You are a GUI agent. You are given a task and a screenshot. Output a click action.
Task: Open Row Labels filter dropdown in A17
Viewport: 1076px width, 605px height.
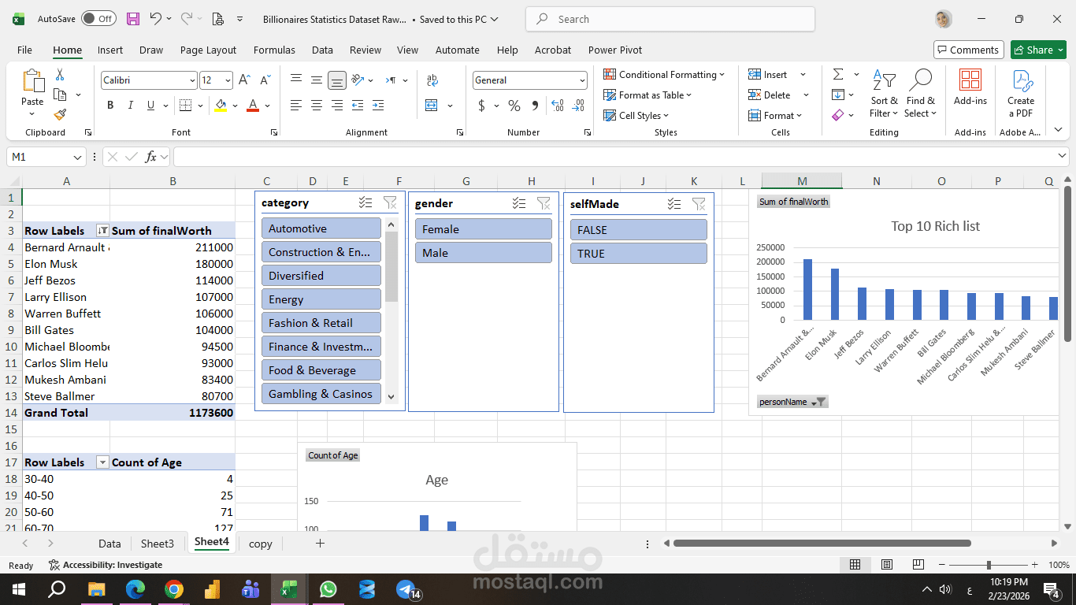click(x=102, y=462)
